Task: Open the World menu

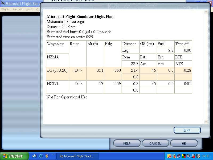Action: point(29,9)
